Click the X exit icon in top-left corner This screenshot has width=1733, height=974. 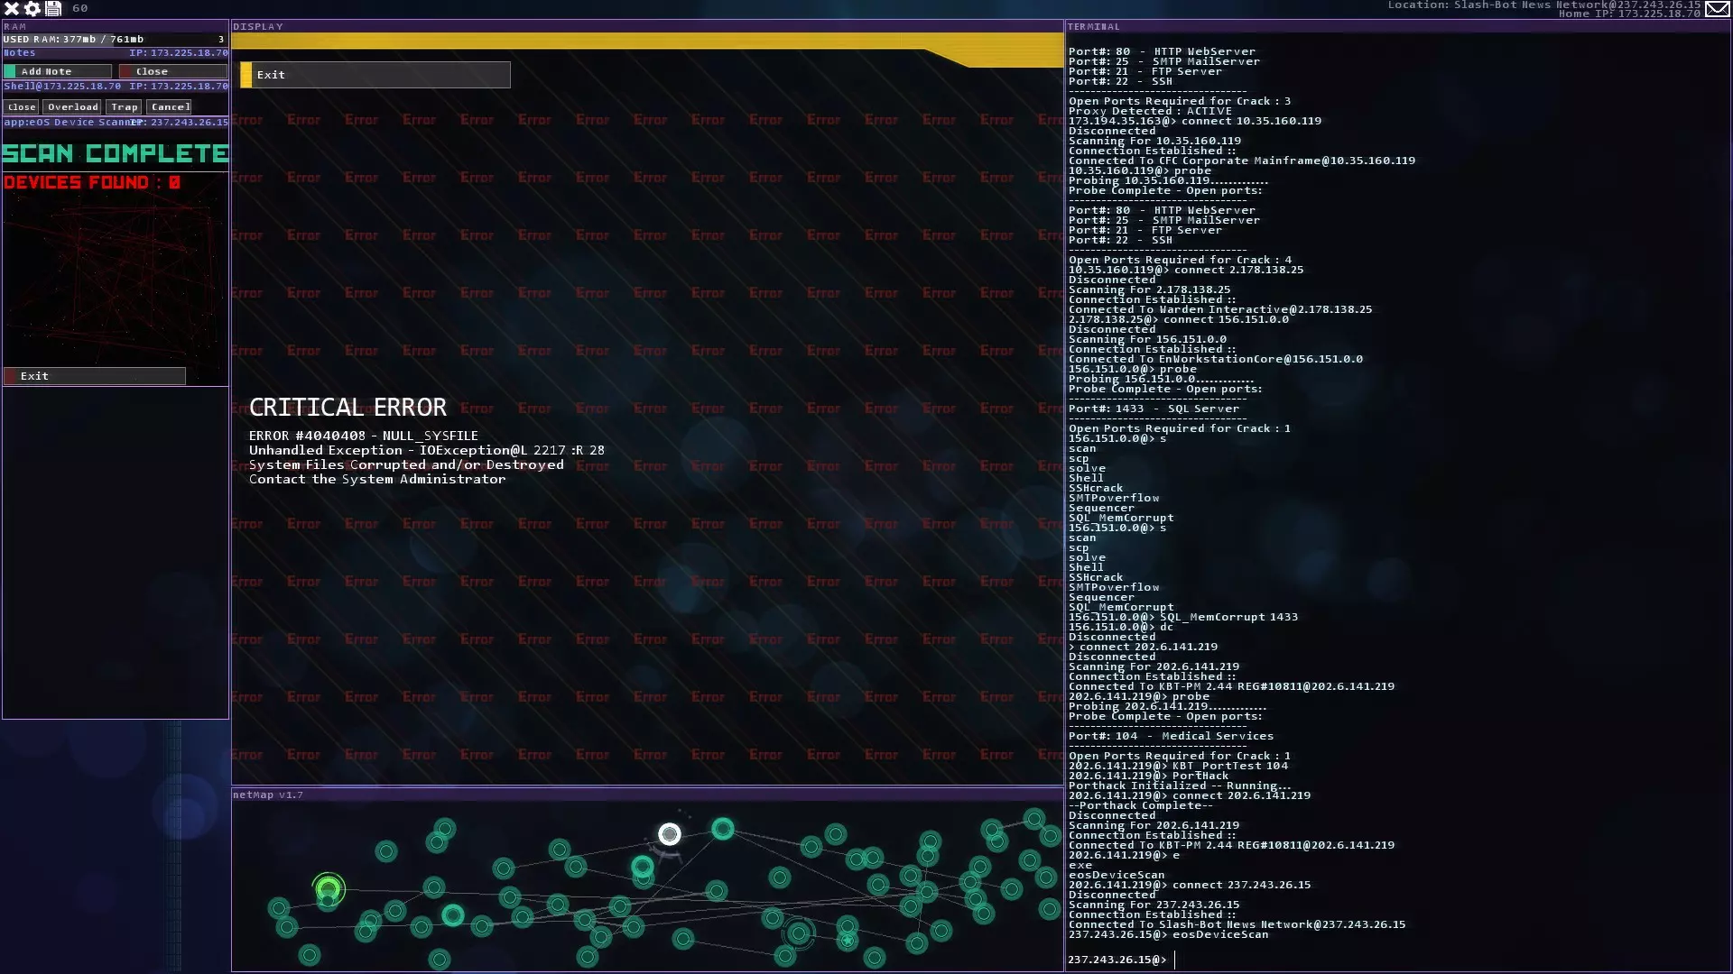[x=12, y=8]
